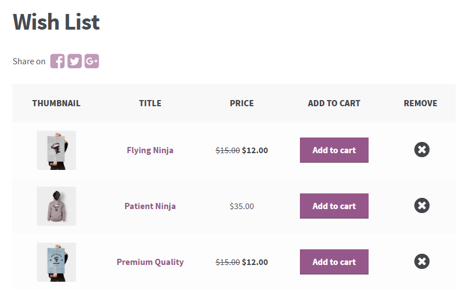The image size is (468, 308).
Task: Share wish list on Twitter
Action: pyautogui.click(x=75, y=61)
